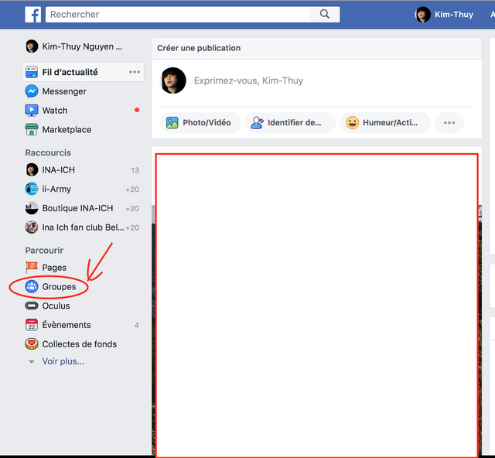Open Watch in the left sidebar
495x458 pixels.
[x=54, y=111]
